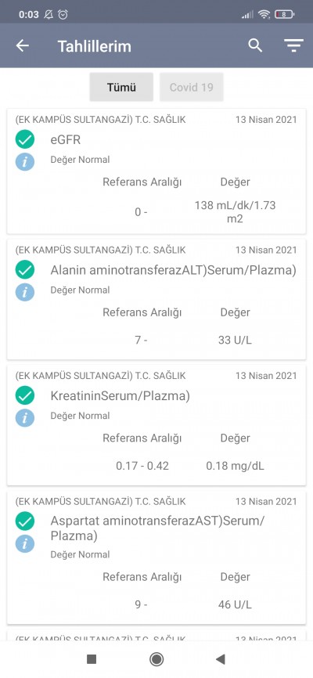Tap the Android recent apps square
The width and height of the screenshot is (313, 678).
point(92,659)
